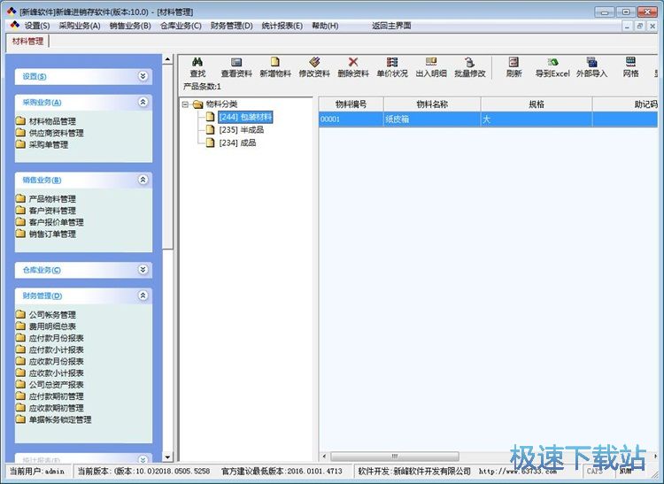The image size is (664, 484).
Task: Toggle the 网格 grid icon
Action: (630, 62)
